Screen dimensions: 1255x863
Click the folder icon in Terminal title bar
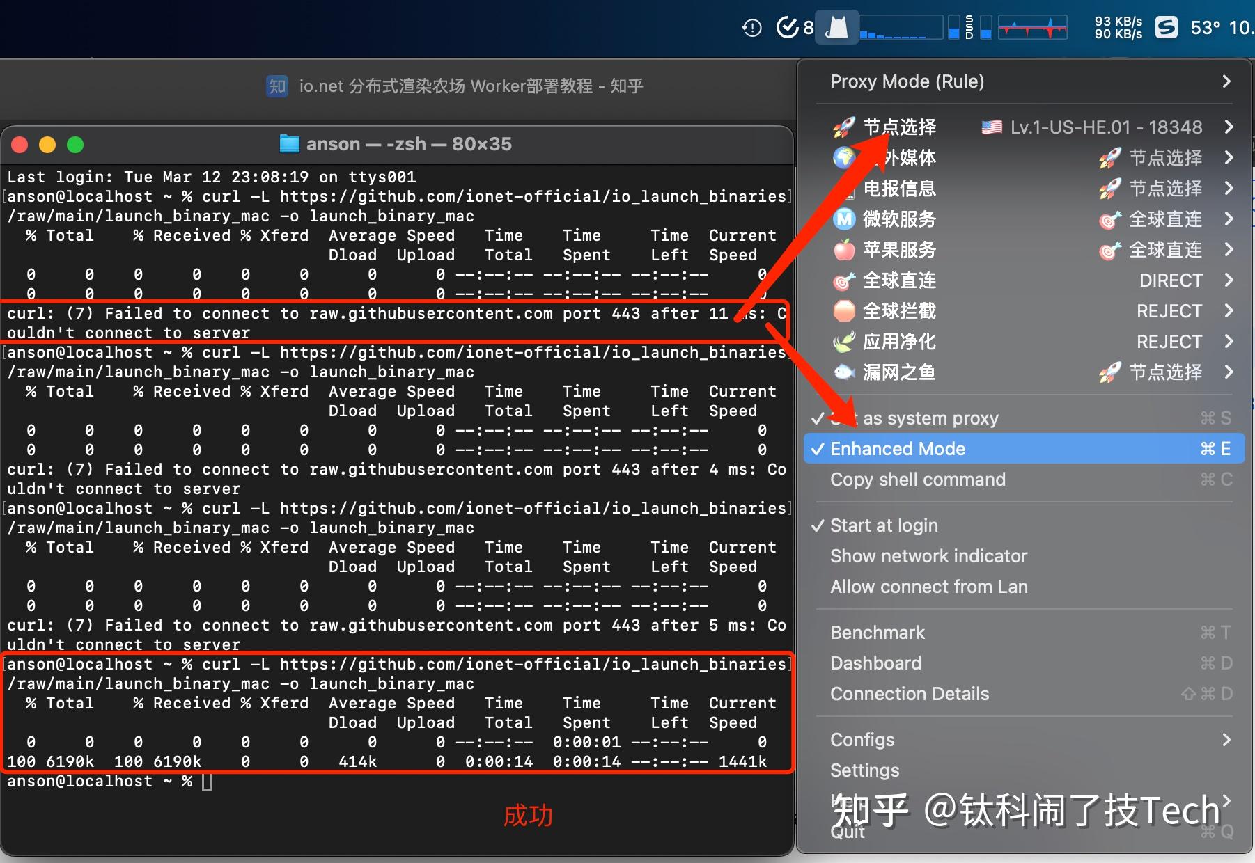click(289, 144)
